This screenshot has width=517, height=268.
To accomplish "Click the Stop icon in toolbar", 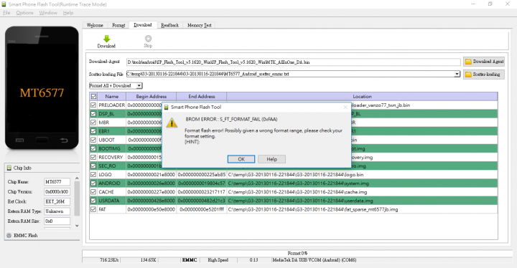I will [x=148, y=39].
